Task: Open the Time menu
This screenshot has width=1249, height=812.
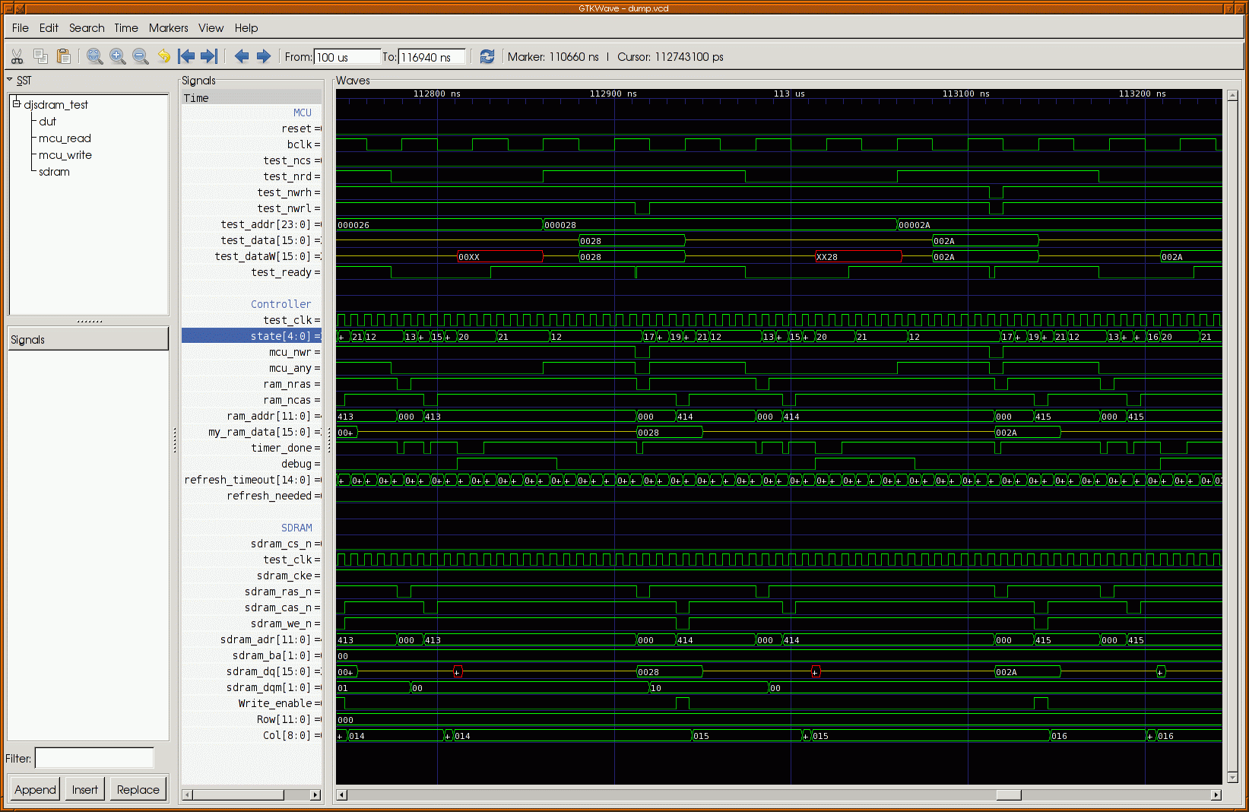Action: pyautogui.click(x=126, y=28)
